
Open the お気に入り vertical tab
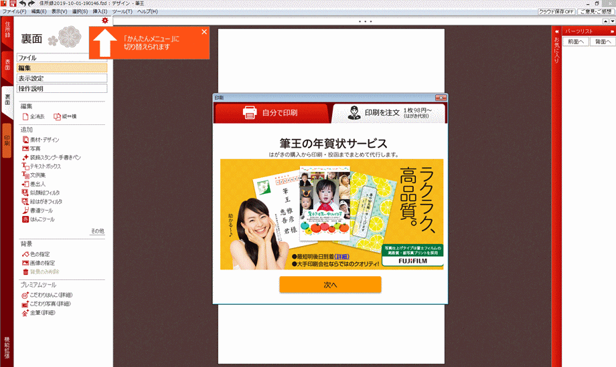click(556, 50)
